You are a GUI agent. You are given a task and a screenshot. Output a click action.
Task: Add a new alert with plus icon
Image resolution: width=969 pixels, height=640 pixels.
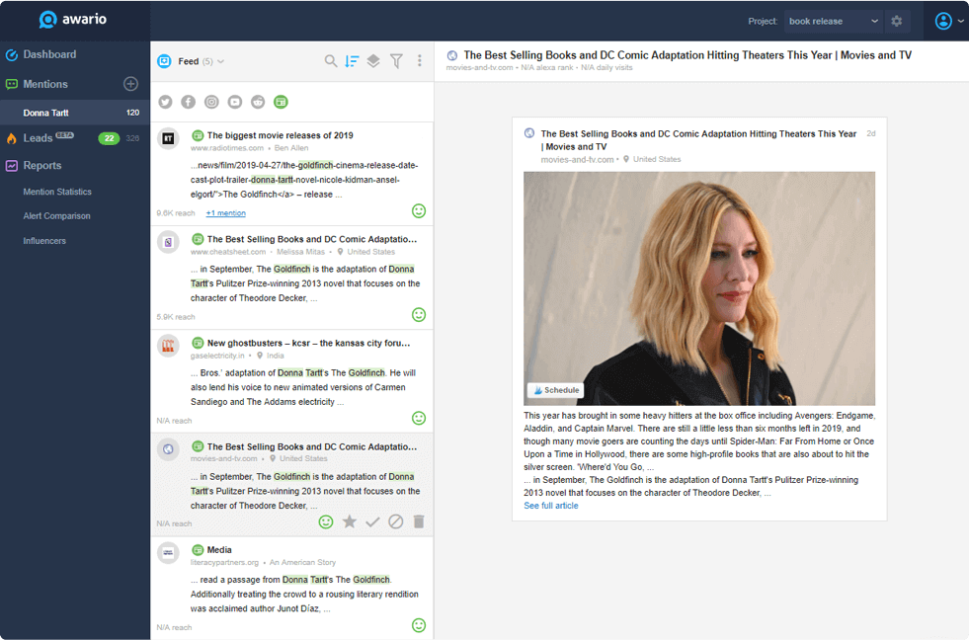click(130, 84)
